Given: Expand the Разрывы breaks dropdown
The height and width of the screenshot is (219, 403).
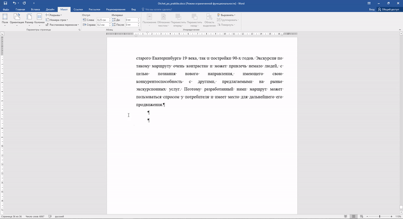Looking at the screenshot, I should pos(54,15).
